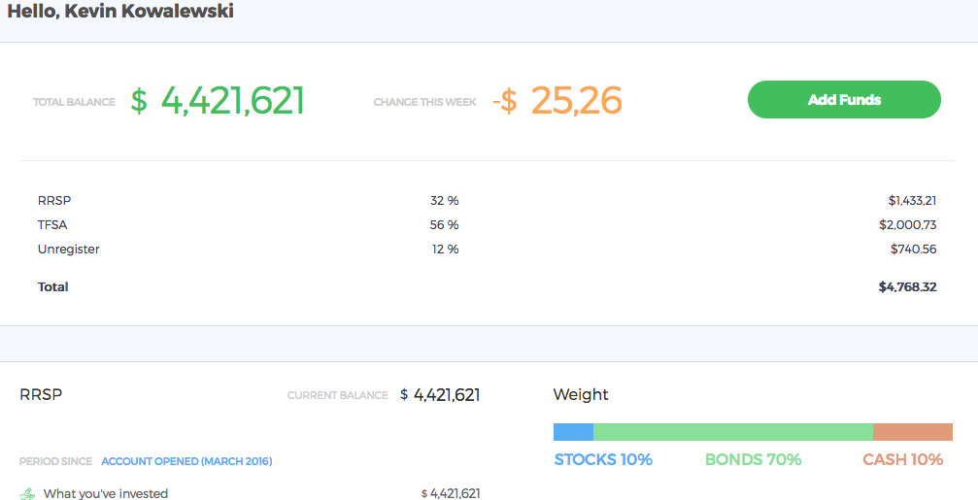
Task: Click the What you've invested label
Action: point(106,494)
